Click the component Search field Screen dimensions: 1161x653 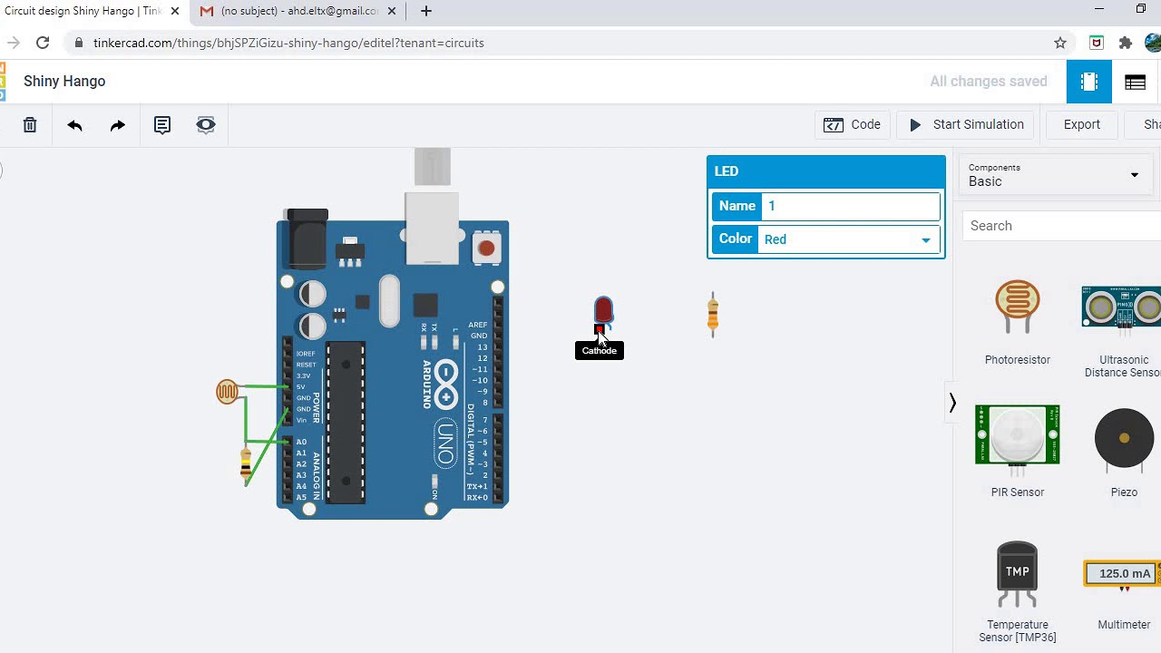click(1061, 226)
